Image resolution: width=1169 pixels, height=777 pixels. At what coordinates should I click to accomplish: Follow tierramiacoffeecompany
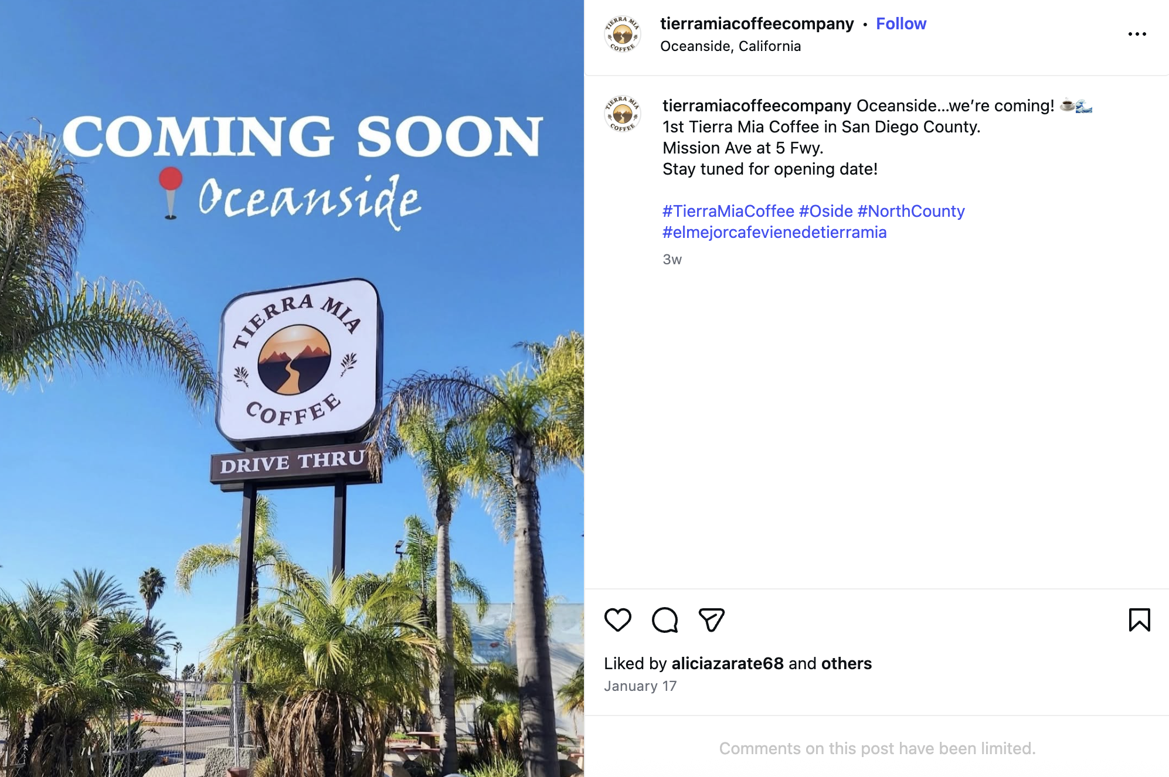click(x=901, y=23)
